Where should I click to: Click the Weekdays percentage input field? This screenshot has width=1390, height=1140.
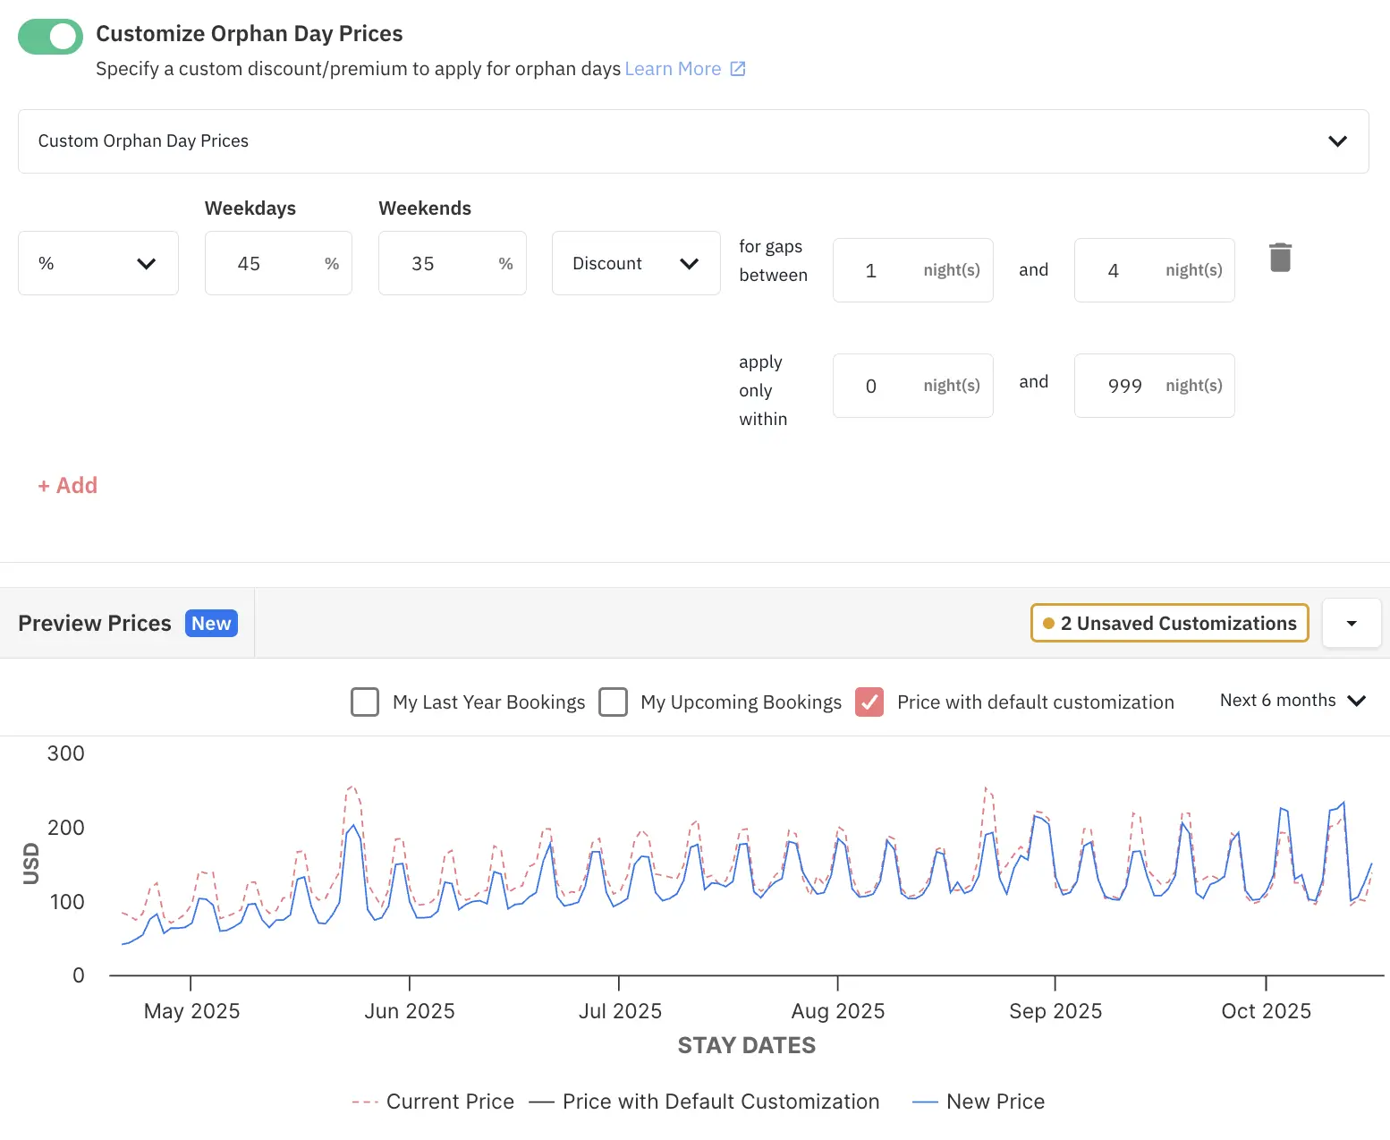(x=265, y=263)
